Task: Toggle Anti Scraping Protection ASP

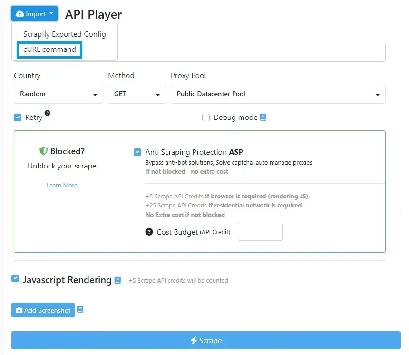Action: point(137,152)
